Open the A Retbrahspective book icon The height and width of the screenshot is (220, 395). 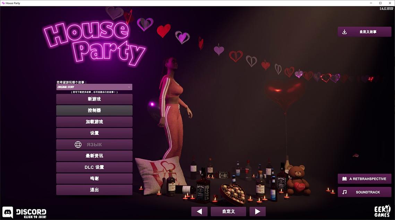pyautogui.click(x=344, y=179)
